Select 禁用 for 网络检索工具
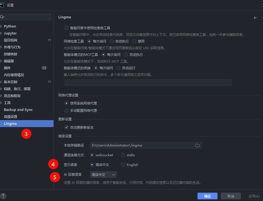This screenshot has height=201, width=263. (x=134, y=41)
